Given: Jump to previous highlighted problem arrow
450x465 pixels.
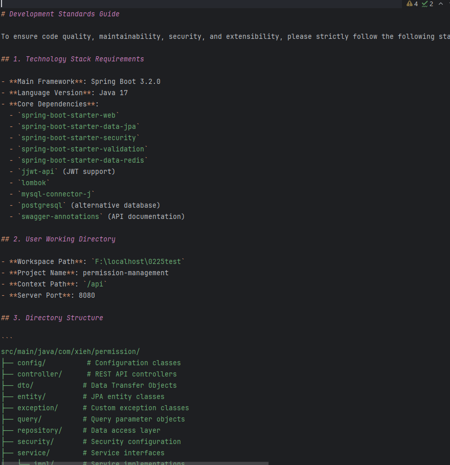Looking at the screenshot, I should (440, 4).
